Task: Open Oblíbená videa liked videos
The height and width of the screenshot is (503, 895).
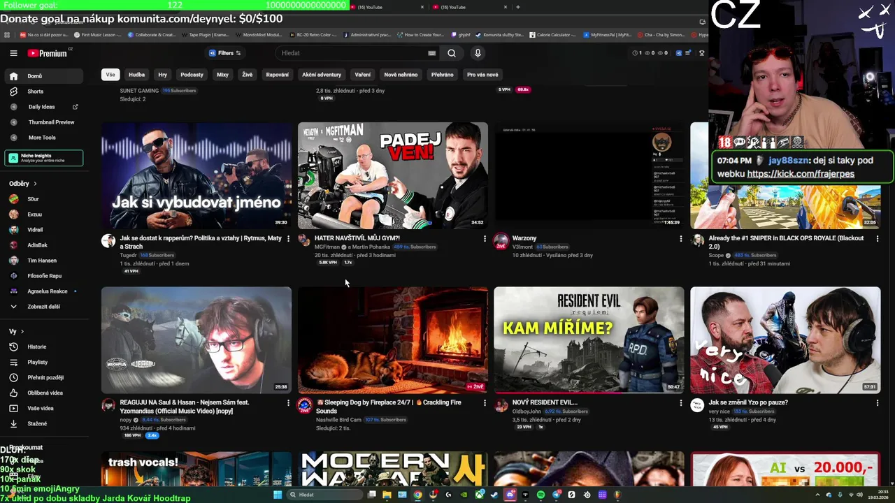Action: pos(43,393)
